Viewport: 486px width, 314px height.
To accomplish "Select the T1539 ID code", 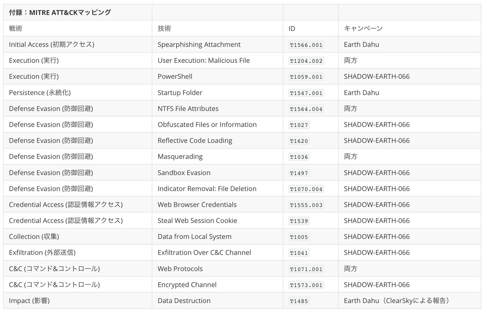I will coord(299,221).
